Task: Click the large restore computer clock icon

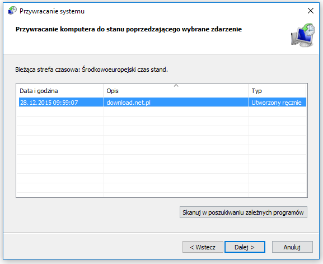Action: (303, 35)
